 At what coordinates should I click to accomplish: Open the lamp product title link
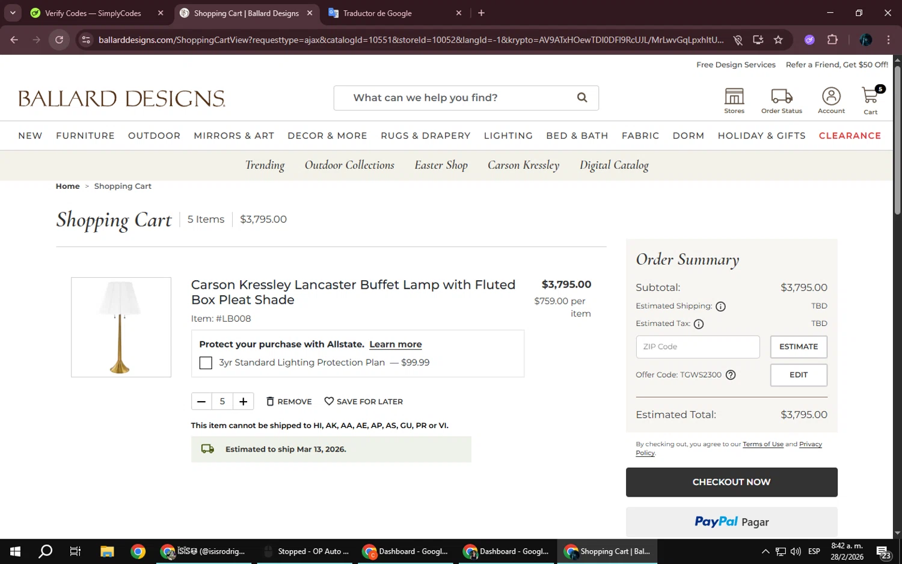(x=353, y=292)
